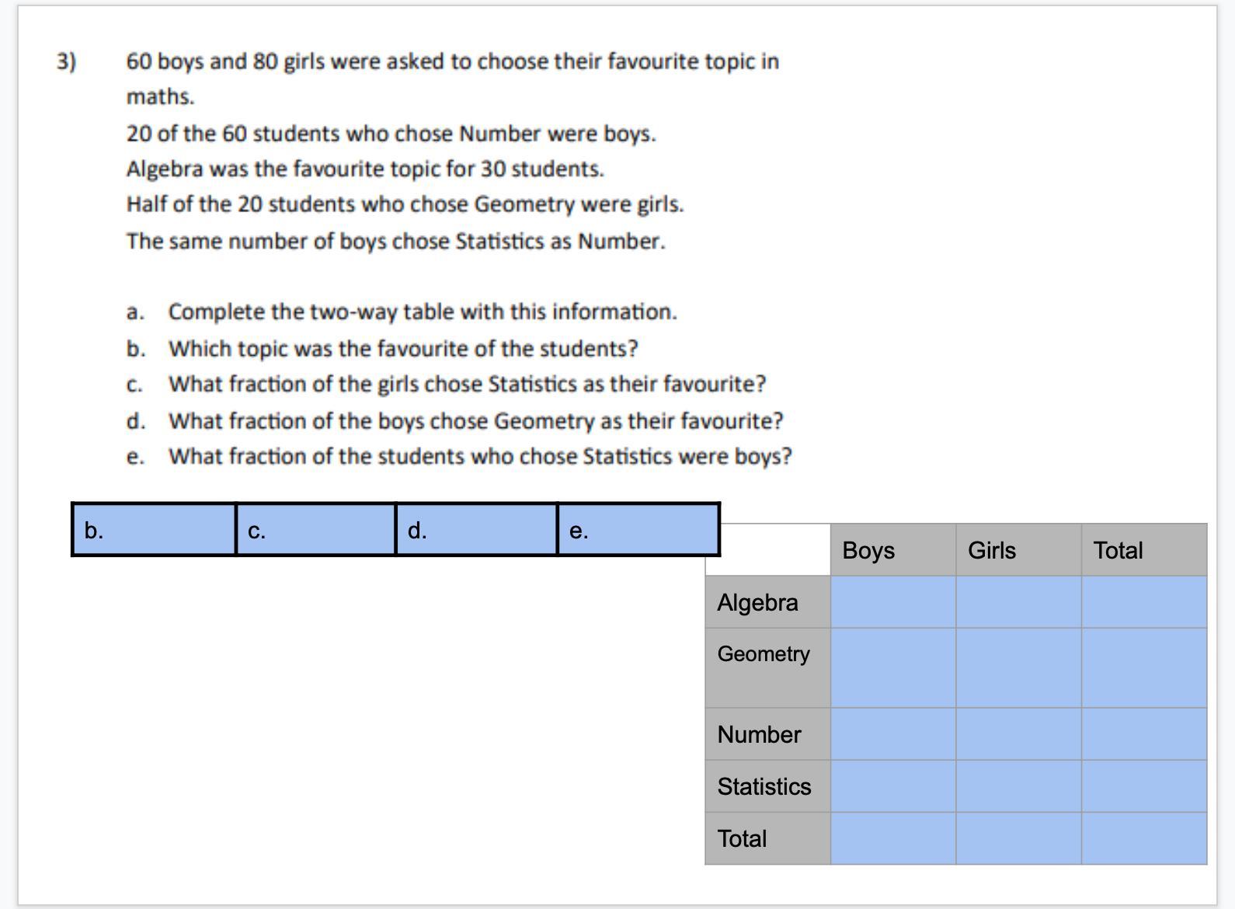Image resolution: width=1235 pixels, height=909 pixels.
Task: Select the Algebra Girls table cell
Action: click(x=1019, y=602)
